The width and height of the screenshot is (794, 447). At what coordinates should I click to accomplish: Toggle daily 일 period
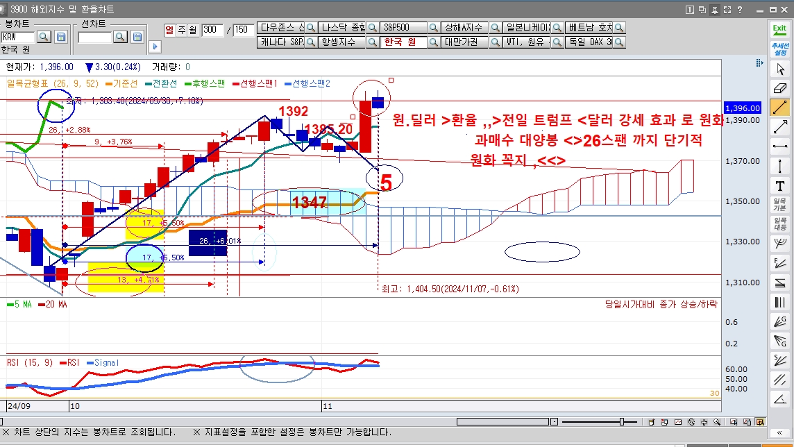[169, 30]
